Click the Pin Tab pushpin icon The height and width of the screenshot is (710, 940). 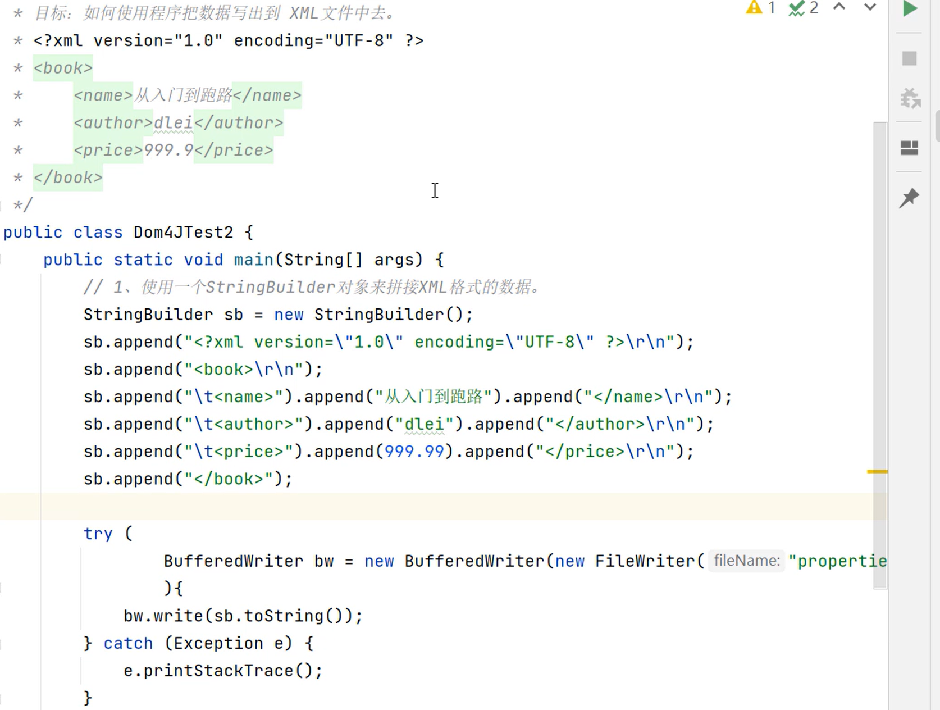click(x=910, y=198)
